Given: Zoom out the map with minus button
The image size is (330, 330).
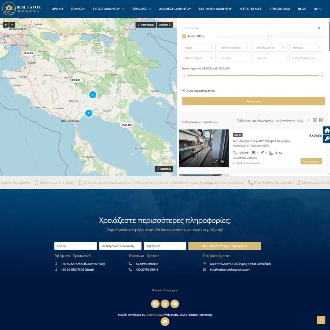Looking at the screenshot, I should click(13, 25).
